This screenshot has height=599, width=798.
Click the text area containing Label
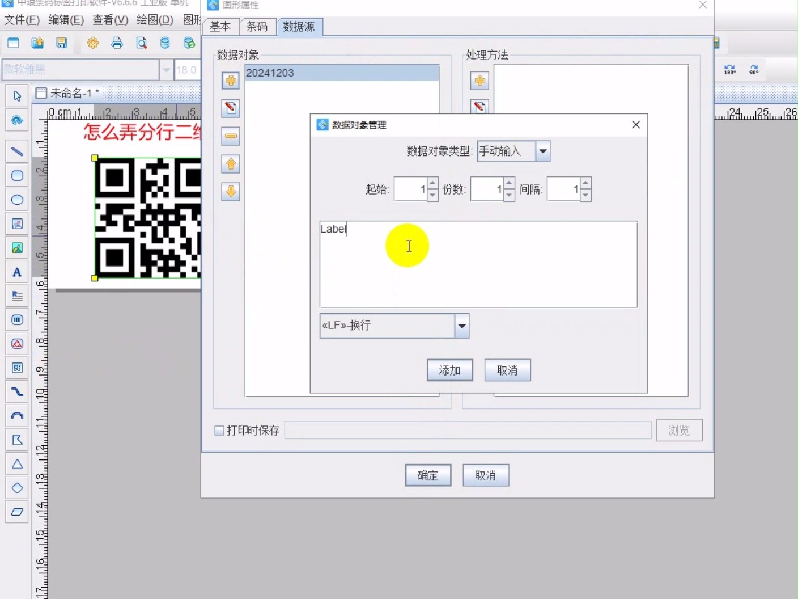point(478,264)
